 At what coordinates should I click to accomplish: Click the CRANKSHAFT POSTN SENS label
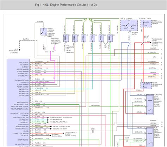(19, 113)
